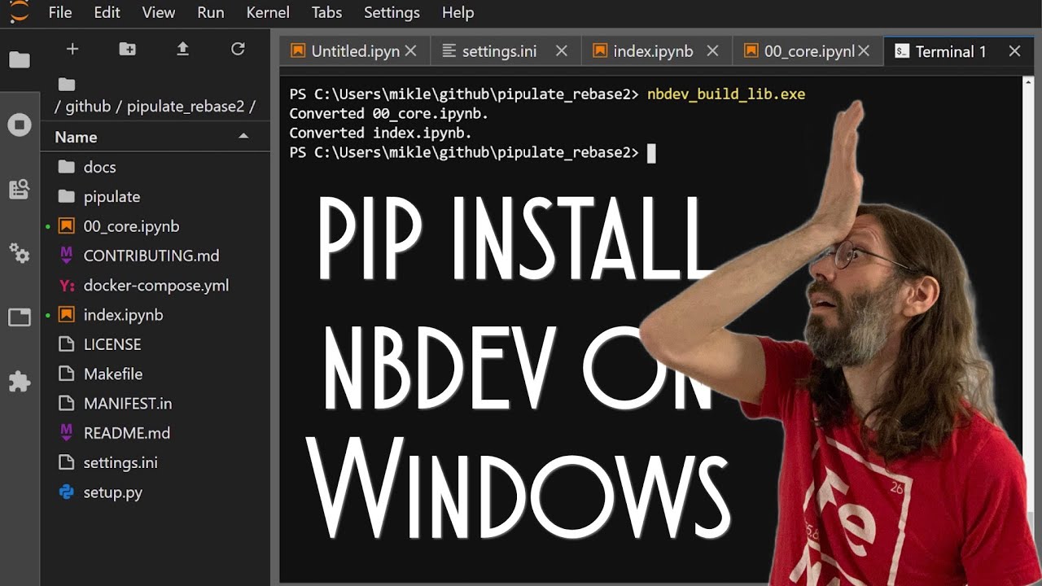This screenshot has width=1042, height=586.
Task: Open the Help menu
Action: tap(458, 12)
